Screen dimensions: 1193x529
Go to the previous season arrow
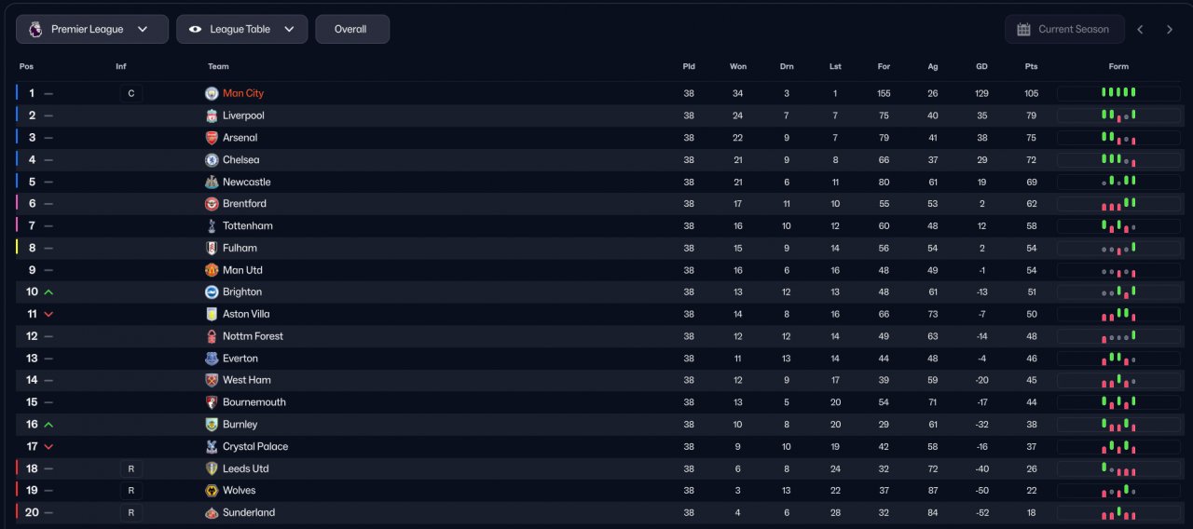tap(1140, 29)
